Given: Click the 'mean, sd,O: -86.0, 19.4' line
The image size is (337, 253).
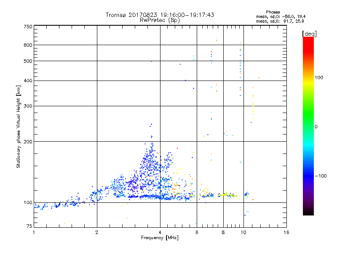Looking at the screenshot, I should 281,16.
